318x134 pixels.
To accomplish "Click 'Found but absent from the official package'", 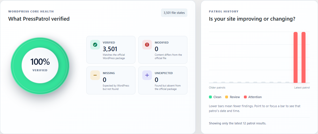I will pos(168,87).
